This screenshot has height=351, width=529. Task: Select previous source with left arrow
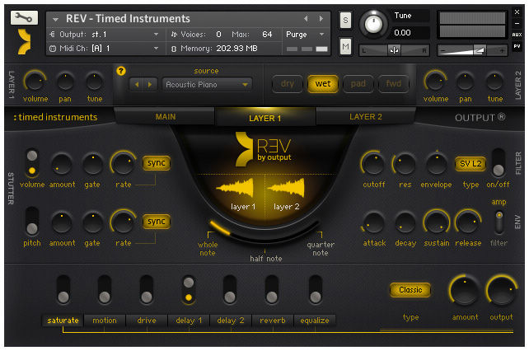tap(137, 84)
